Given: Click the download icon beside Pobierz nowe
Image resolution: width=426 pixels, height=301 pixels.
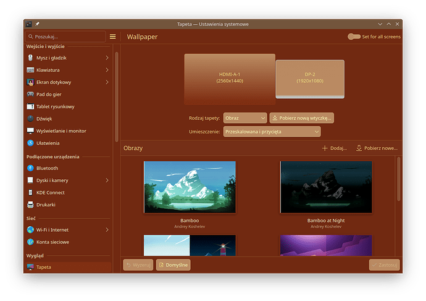Looking at the screenshot, I should pos(359,148).
